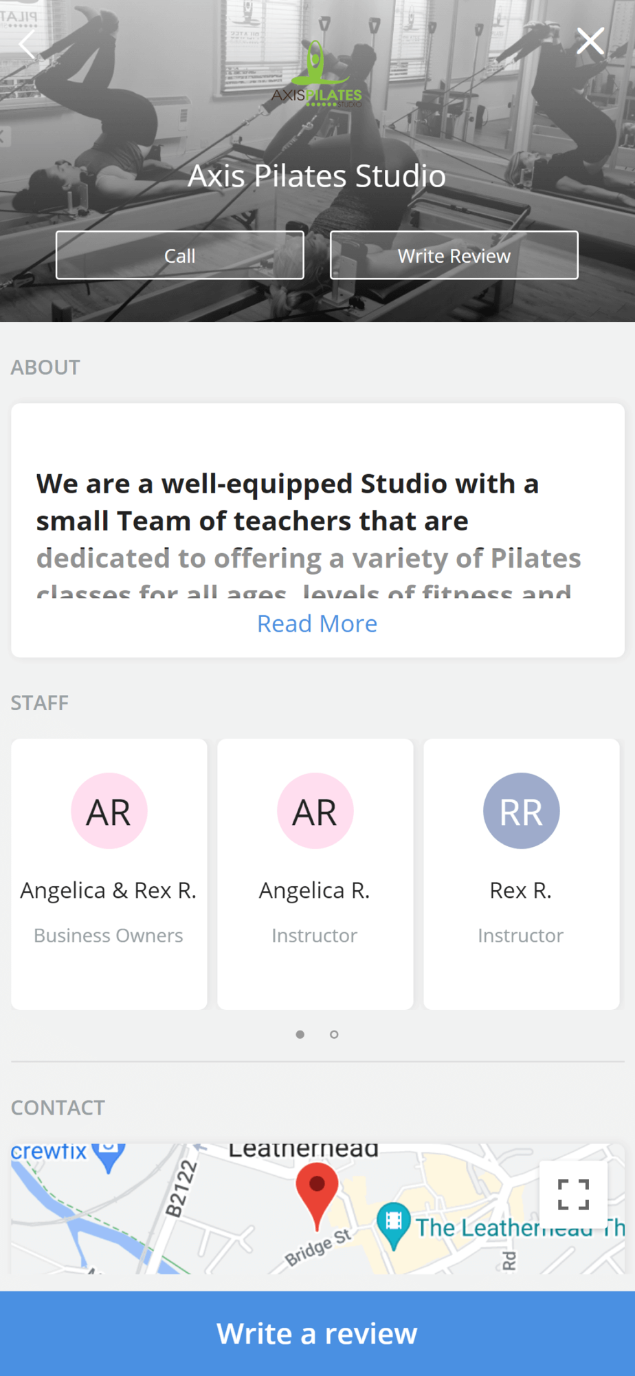Expand the map to fullscreen
This screenshot has height=1376, width=635.
coord(573,1194)
